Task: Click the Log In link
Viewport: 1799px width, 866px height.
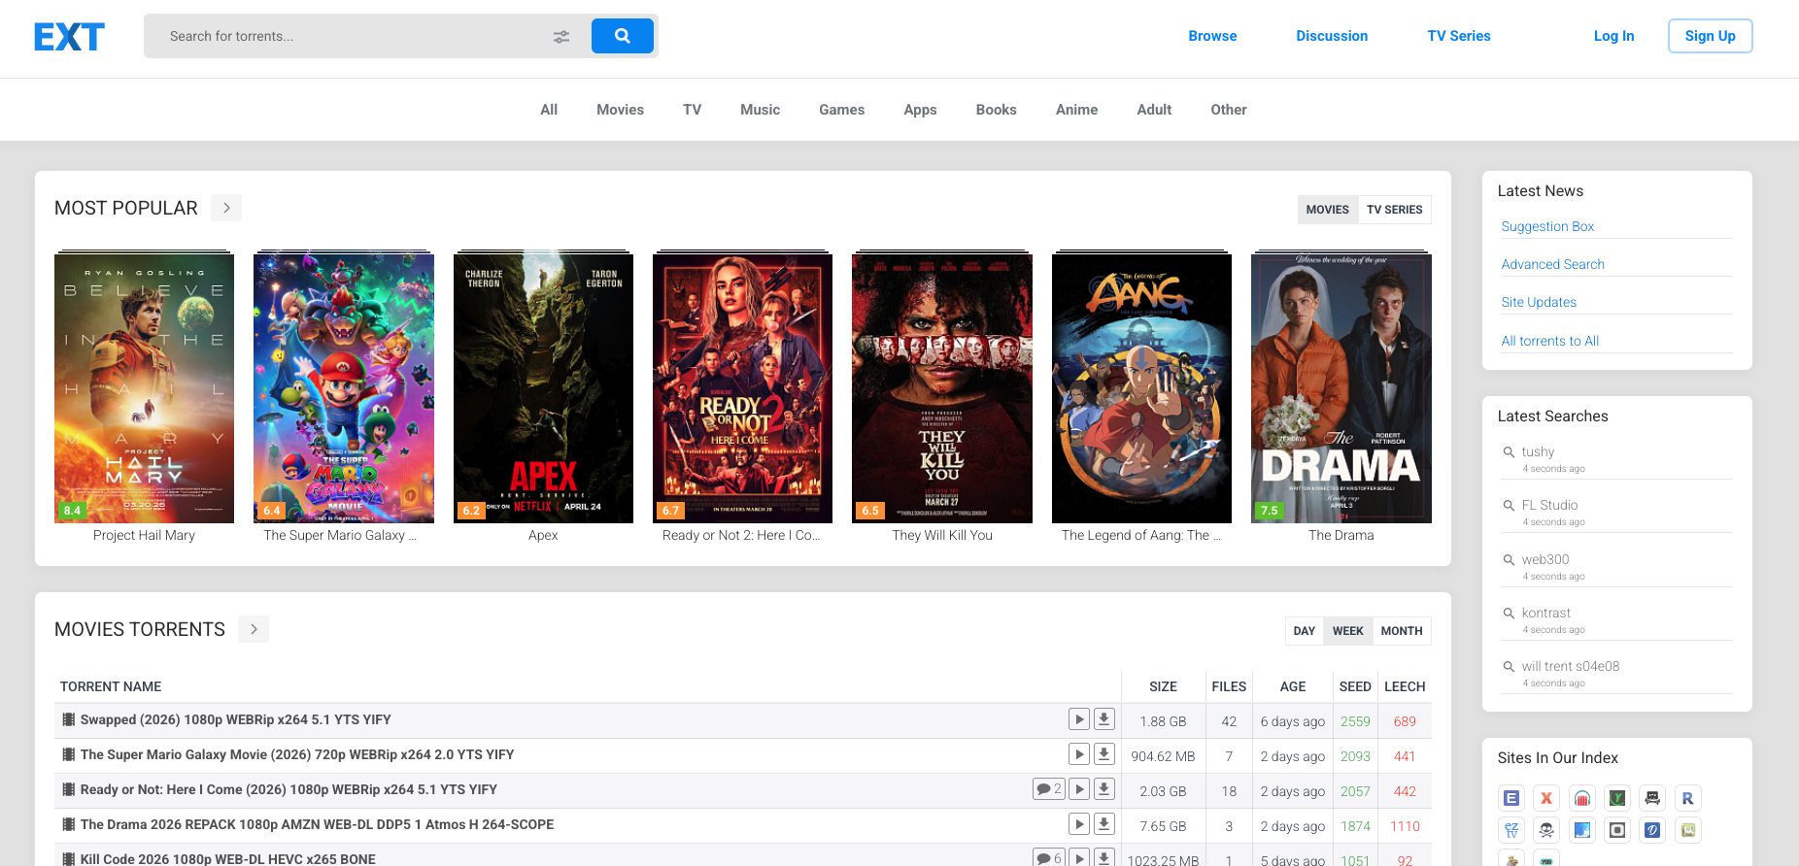Action: (x=1613, y=36)
